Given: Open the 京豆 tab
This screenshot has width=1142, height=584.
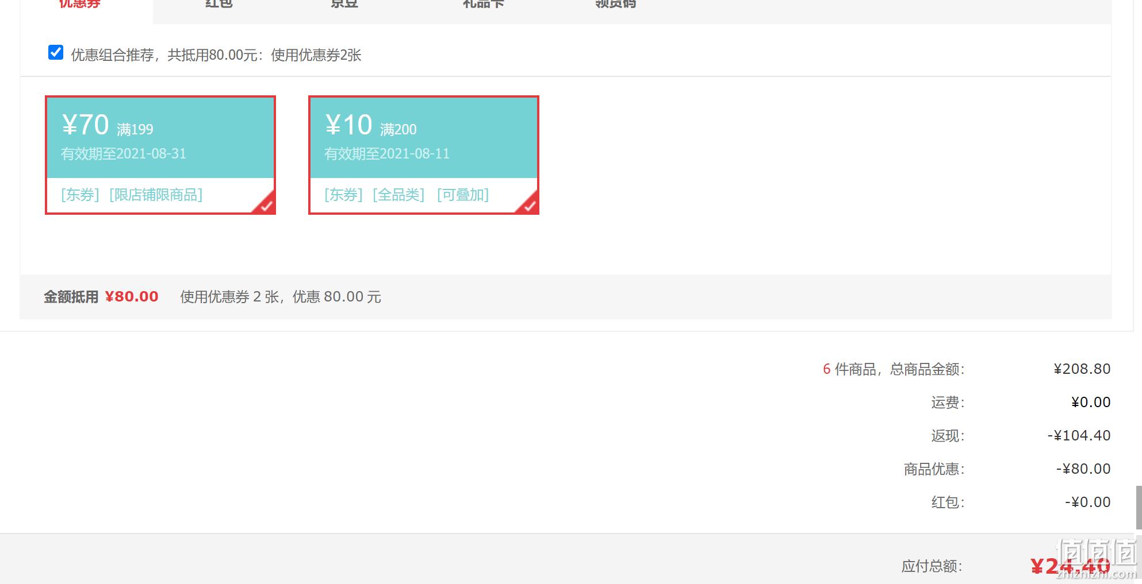Looking at the screenshot, I should 344,5.
